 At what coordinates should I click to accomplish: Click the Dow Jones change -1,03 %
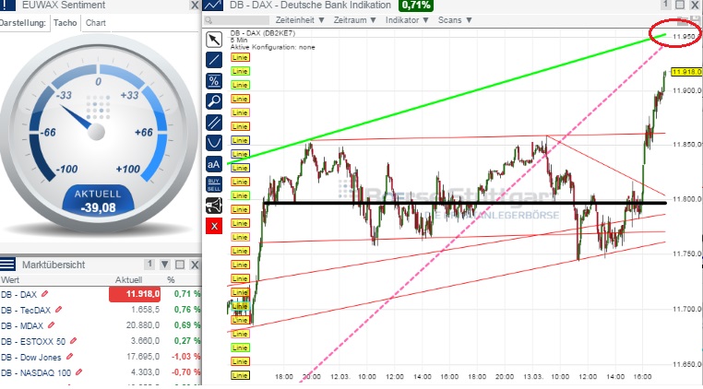185,357
